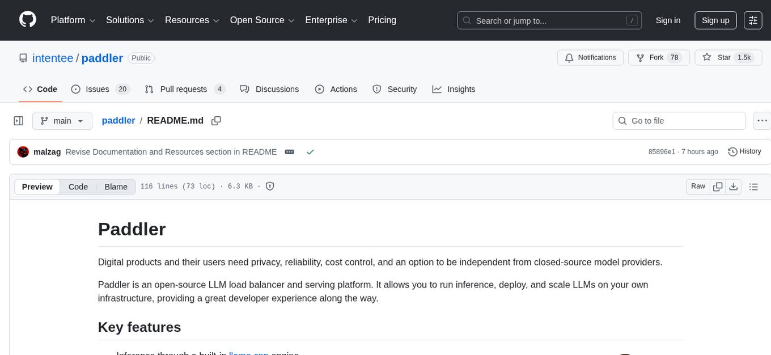Viewport: 771px width, 355px height.
Task: Switch to Blame view
Action: point(116,187)
